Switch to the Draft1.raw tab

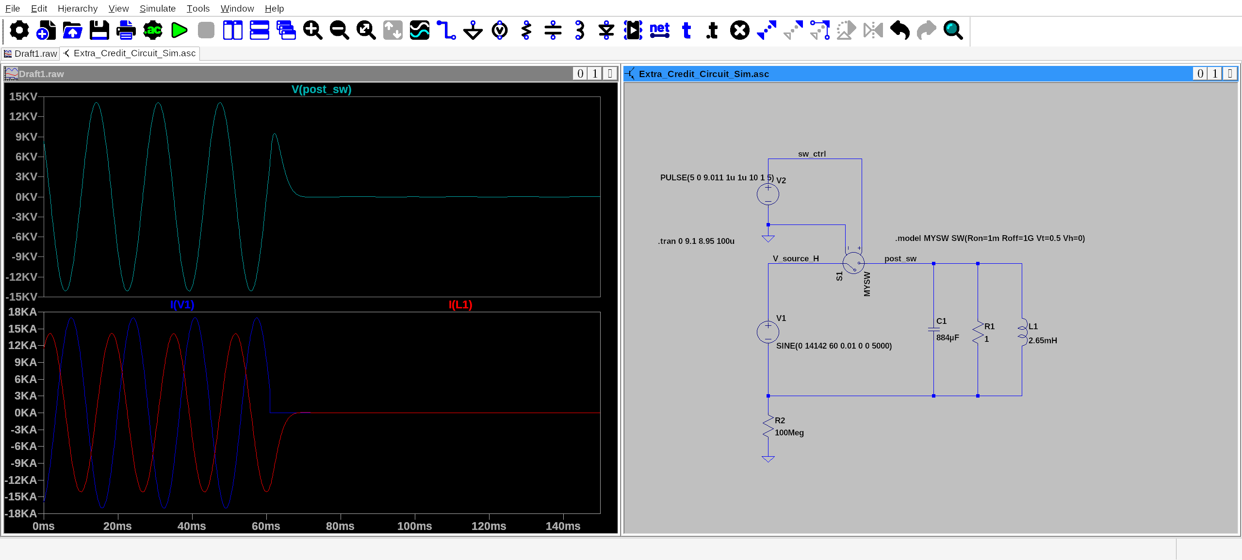[30, 53]
